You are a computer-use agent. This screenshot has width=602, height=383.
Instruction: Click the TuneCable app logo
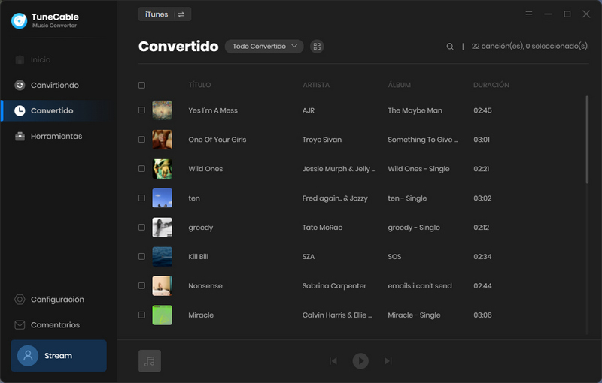pyautogui.click(x=20, y=20)
